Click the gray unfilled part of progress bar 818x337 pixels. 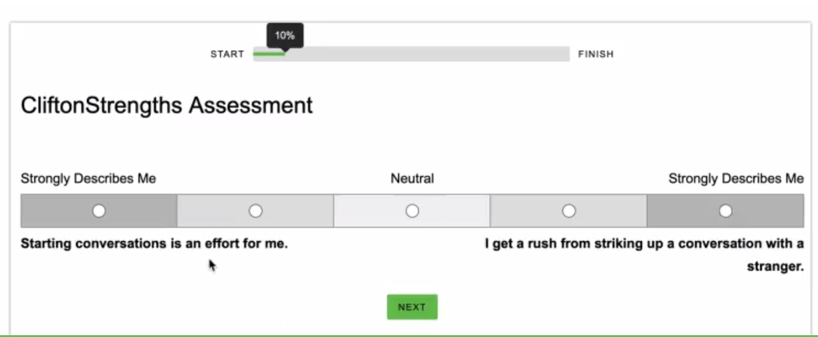pos(427,54)
